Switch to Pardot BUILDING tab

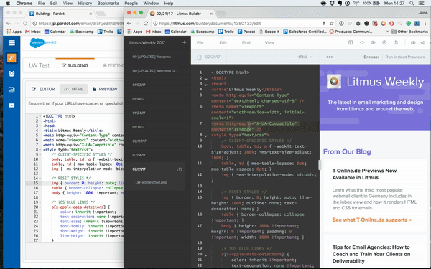click(x=75, y=65)
